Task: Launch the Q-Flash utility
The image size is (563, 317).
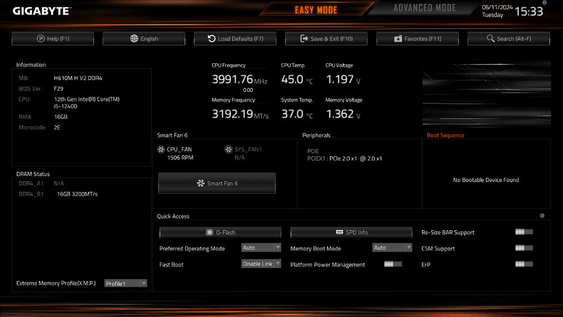Action: 220,233
